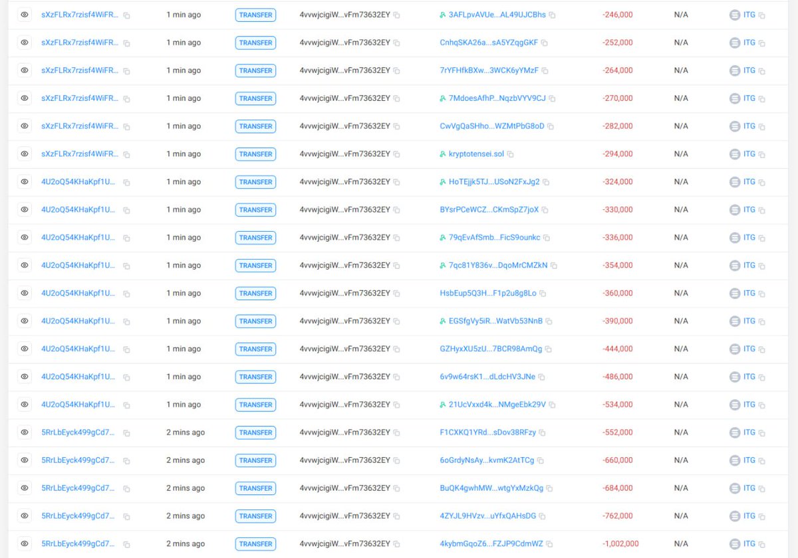Copy the kryptotensei.sol address
Viewport: 798px width, 558px height.
click(x=511, y=155)
